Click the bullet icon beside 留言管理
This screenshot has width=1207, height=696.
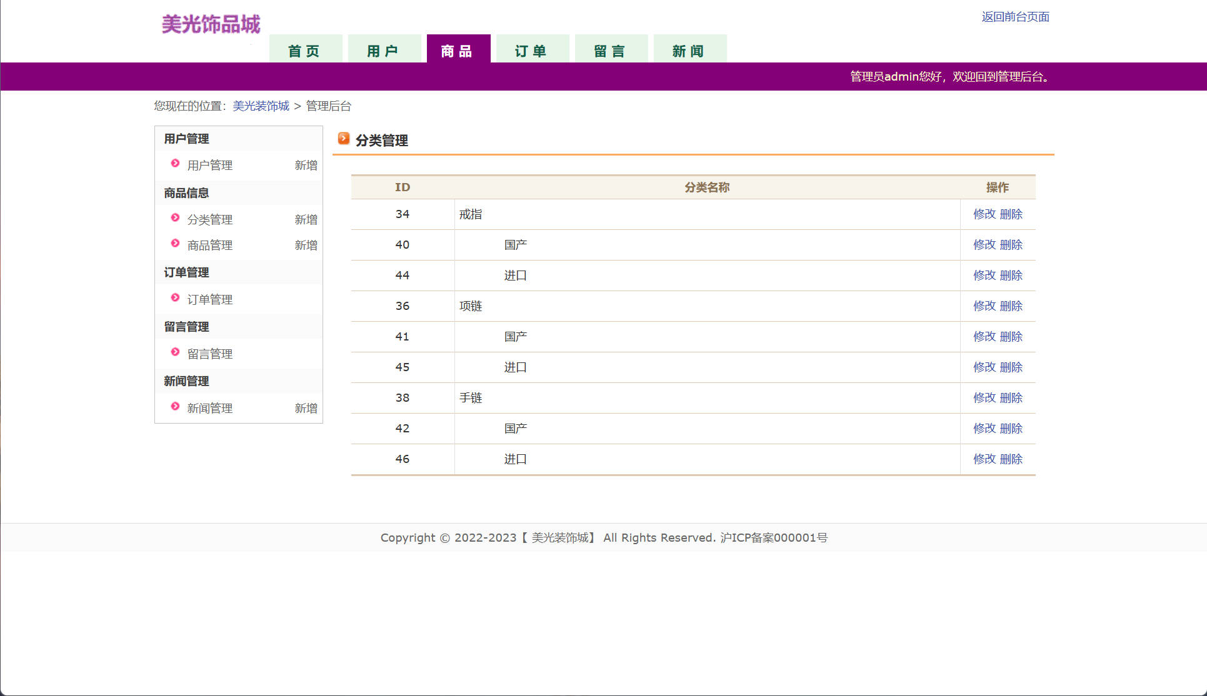tap(175, 352)
